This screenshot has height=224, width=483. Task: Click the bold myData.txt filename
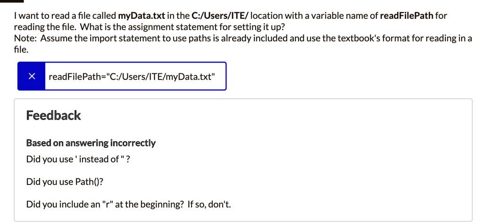point(142,16)
